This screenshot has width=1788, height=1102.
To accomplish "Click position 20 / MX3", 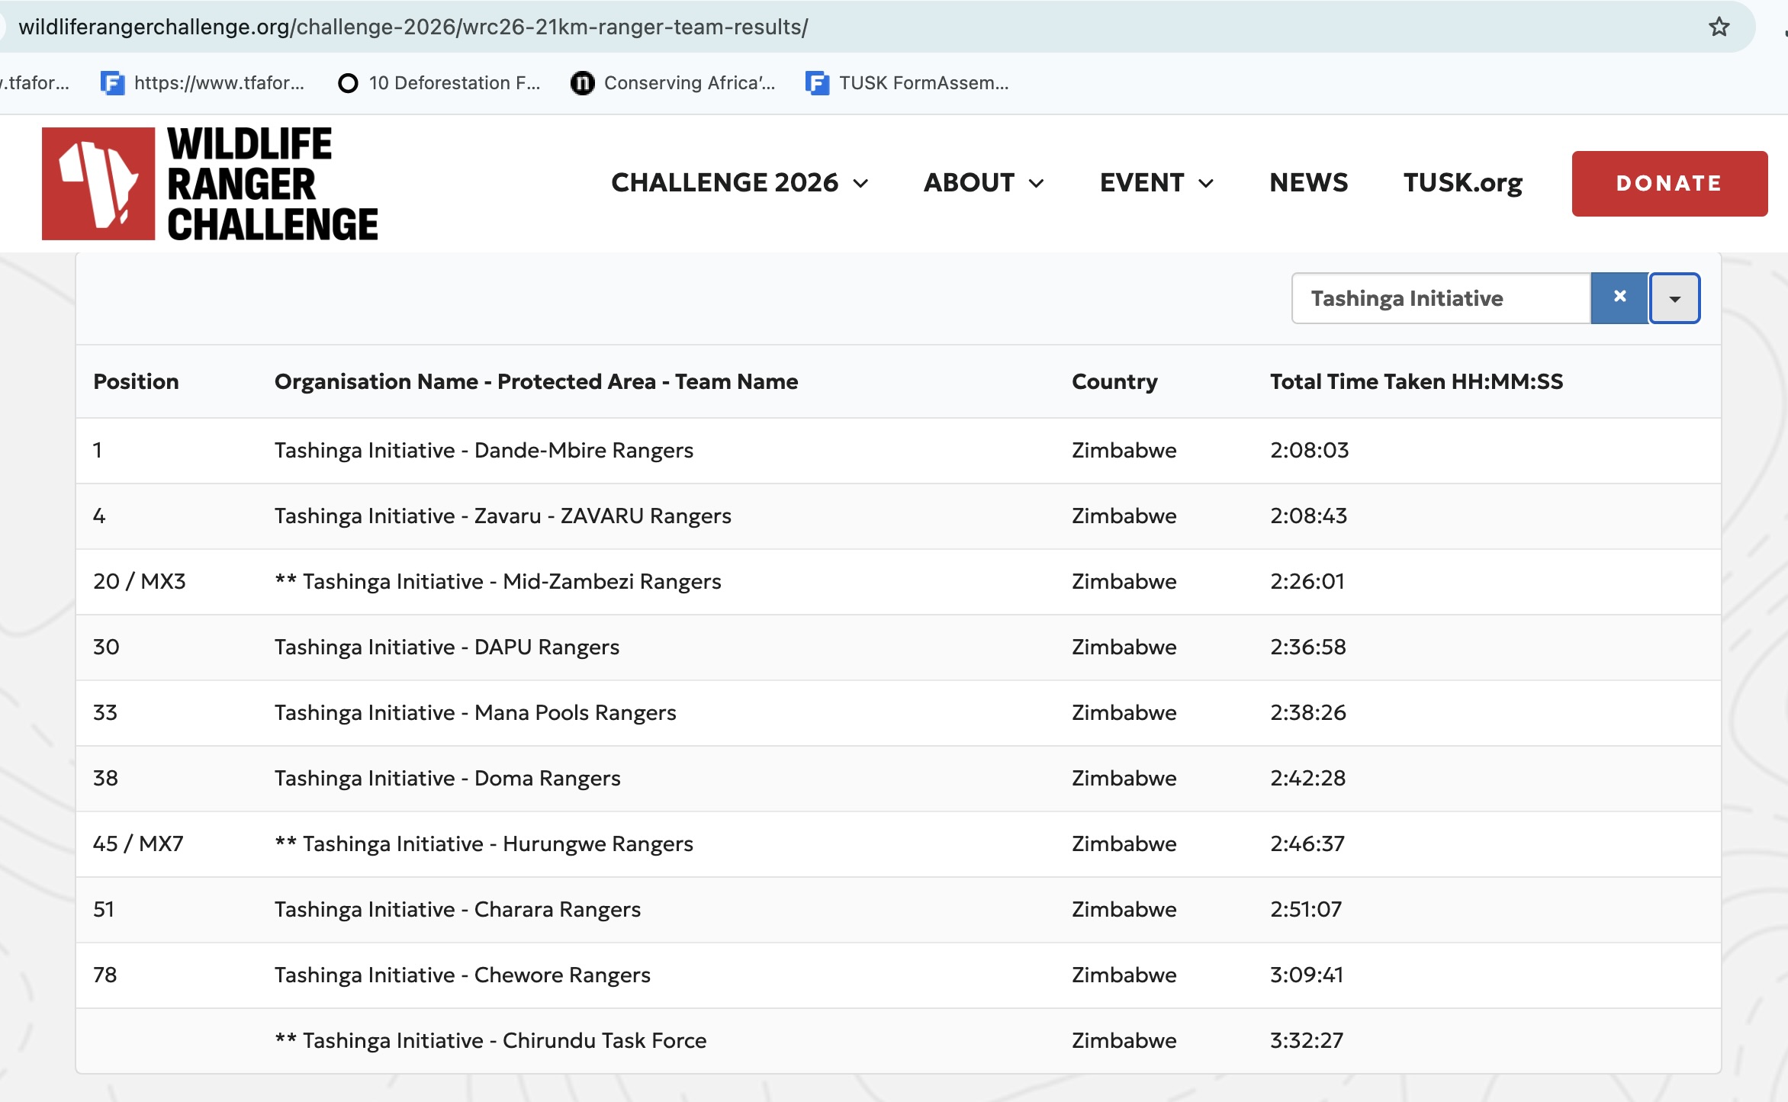I will pos(140,582).
